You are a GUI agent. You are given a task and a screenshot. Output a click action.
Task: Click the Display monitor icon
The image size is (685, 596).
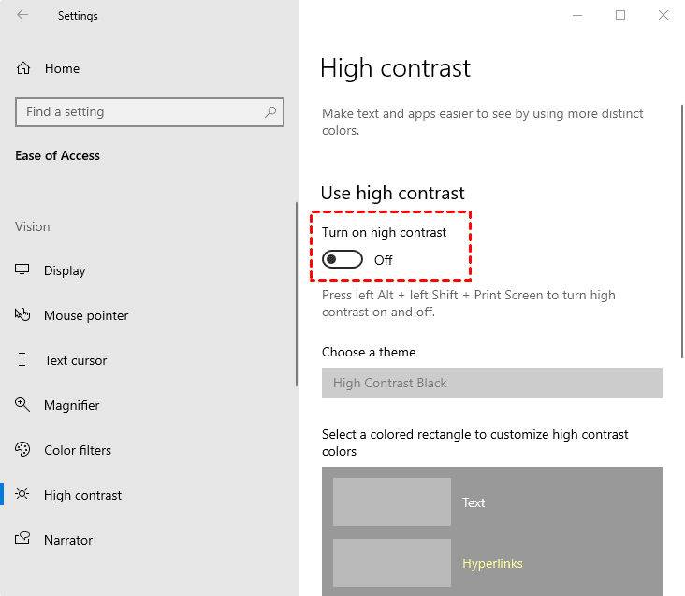coord(23,270)
